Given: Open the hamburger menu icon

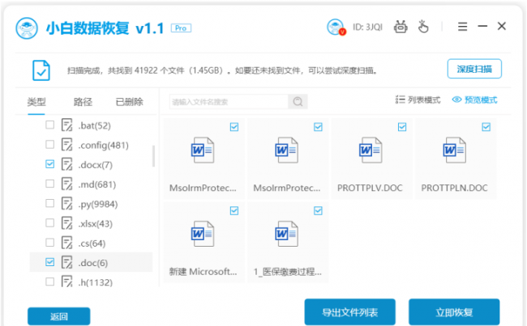Looking at the screenshot, I should tap(462, 27).
